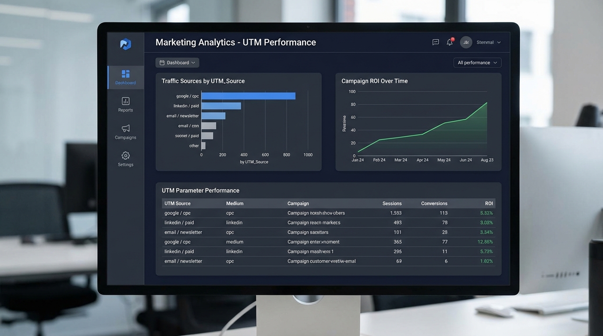Expand the Sternmal account menu chevron
This screenshot has width=603, height=336.
coord(499,42)
